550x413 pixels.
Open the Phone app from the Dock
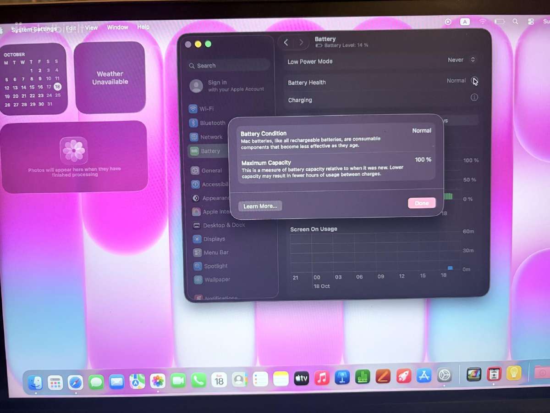click(198, 380)
